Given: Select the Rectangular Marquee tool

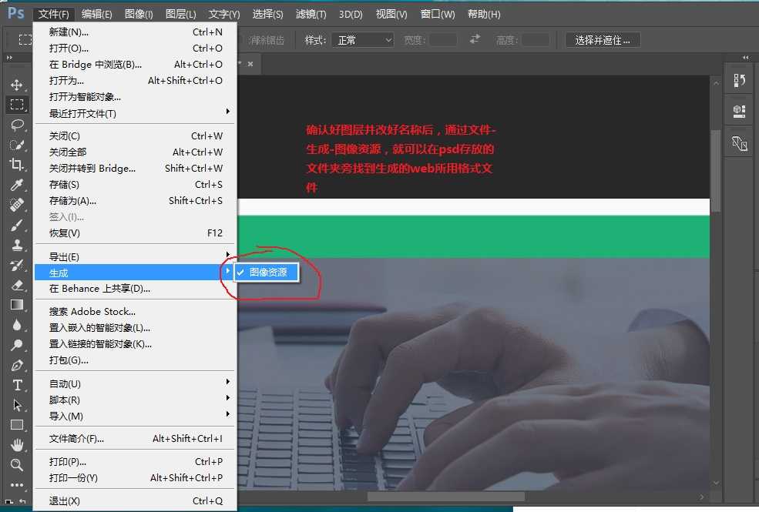Looking at the screenshot, I should tap(16, 105).
